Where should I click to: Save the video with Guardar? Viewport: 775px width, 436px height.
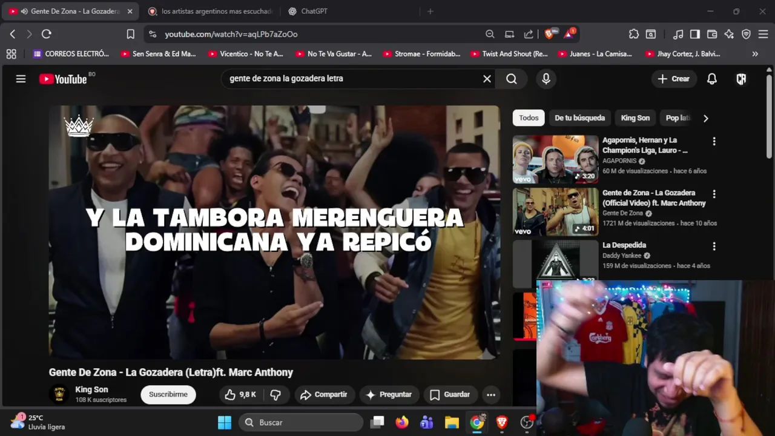(x=450, y=395)
